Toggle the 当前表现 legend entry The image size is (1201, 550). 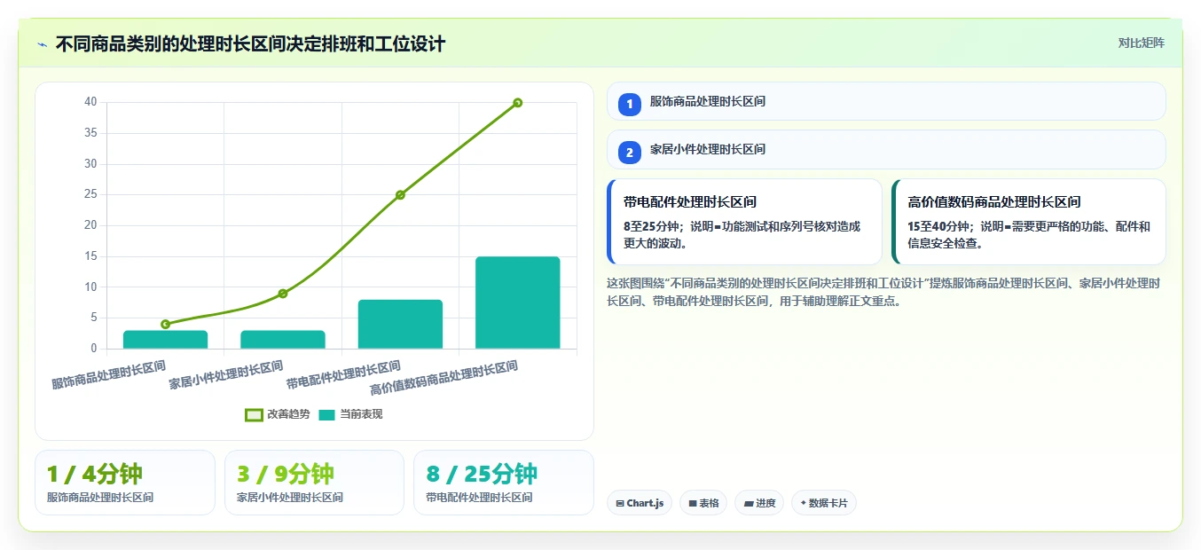350,414
